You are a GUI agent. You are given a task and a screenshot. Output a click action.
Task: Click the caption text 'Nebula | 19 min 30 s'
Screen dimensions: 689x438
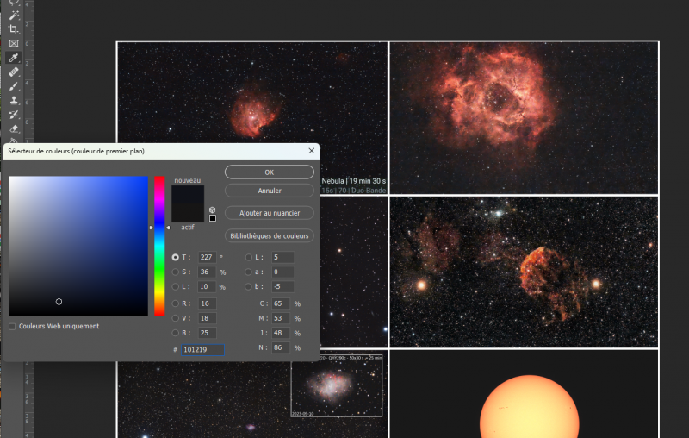[x=354, y=181]
